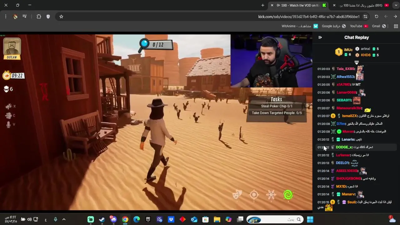Click Lanario username in chat

click(x=348, y=139)
